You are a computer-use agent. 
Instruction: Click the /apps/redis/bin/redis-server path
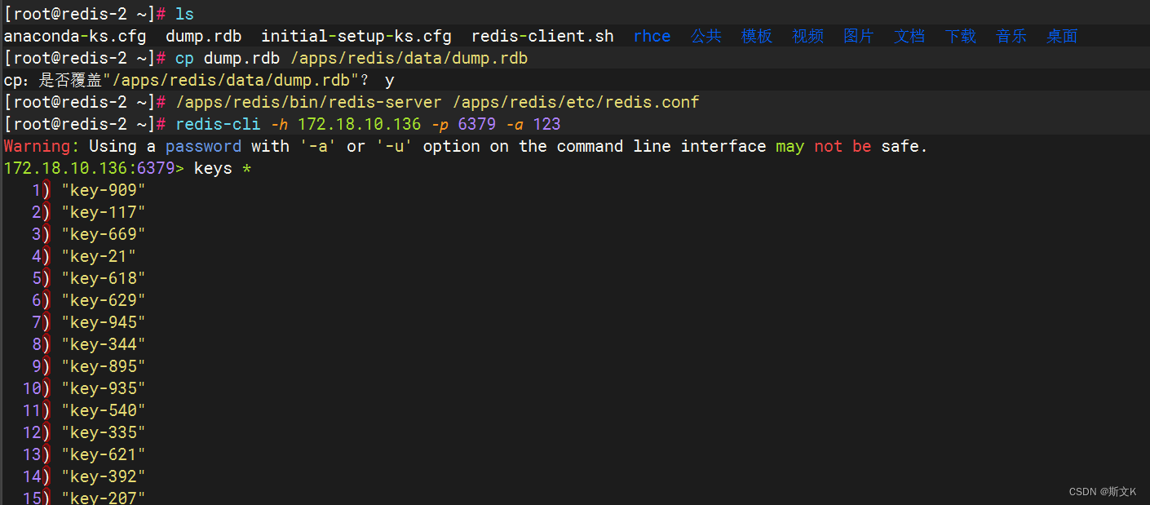point(308,102)
